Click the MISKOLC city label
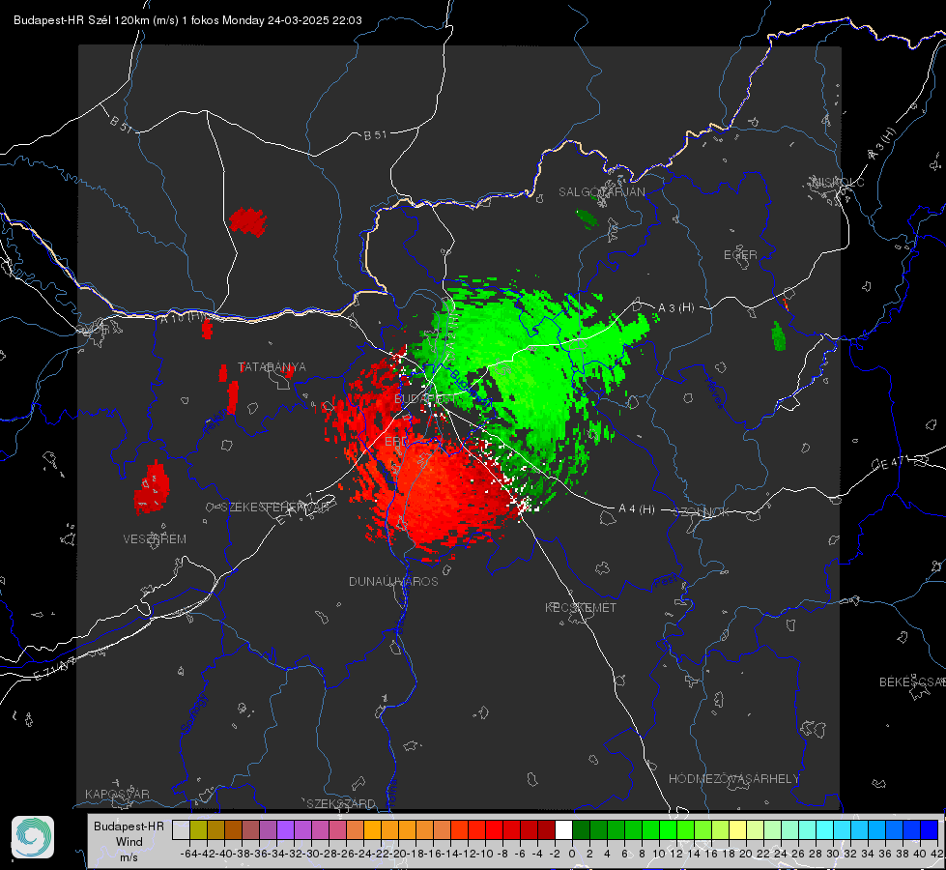The width and height of the screenshot is (946, 870). 838,182
